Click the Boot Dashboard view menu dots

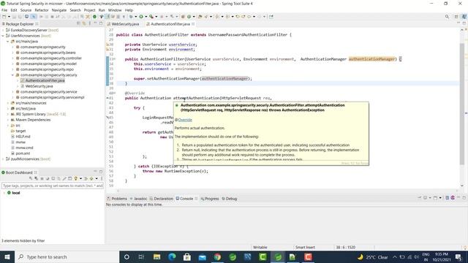102,178
